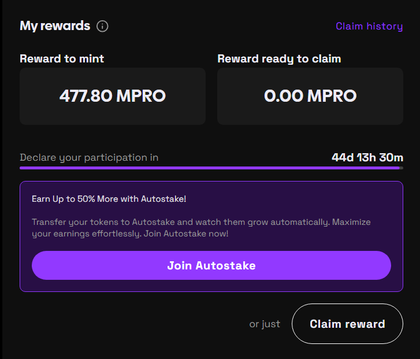The height and width of the screenshot is (359, 420).
Task: Select the 0.00 MPRO reward card
Action: pyautogui.click(x=310, y=96)
